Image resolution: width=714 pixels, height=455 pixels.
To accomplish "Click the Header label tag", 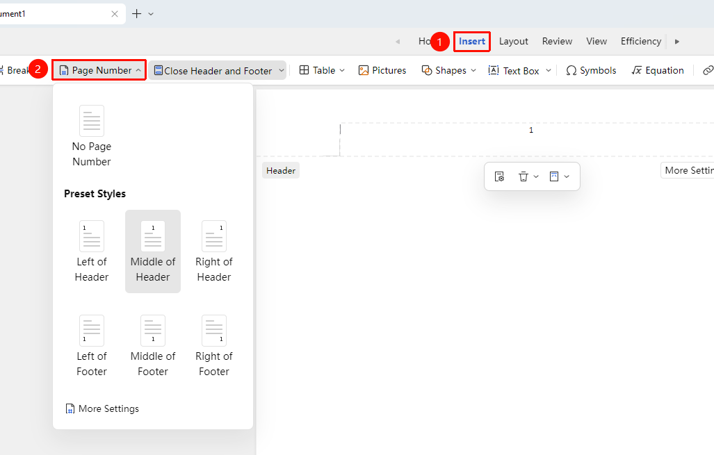I will (x=281, y=171).
